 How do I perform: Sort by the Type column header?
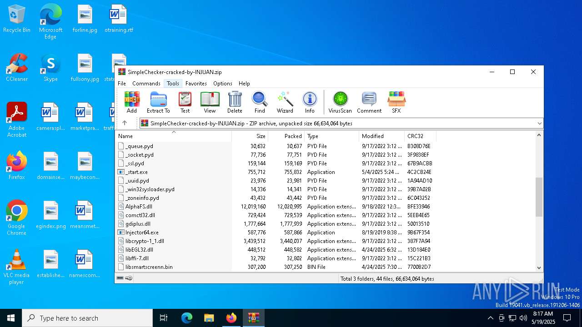point(331,136)
